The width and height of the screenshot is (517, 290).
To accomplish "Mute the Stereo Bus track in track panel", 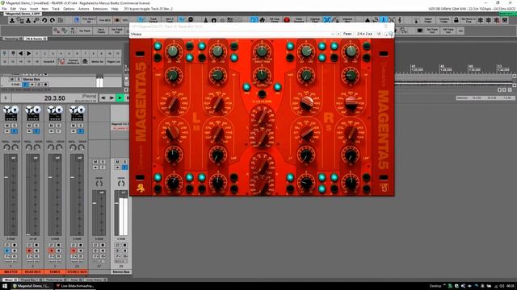I will click(12, 80).
